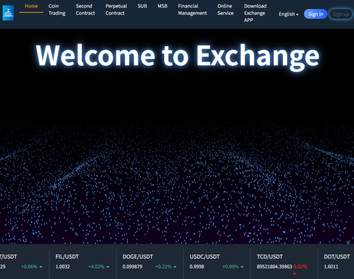Expand the English language dropdown
Viewport: 354px width, 279px height.
pos(289,14)
